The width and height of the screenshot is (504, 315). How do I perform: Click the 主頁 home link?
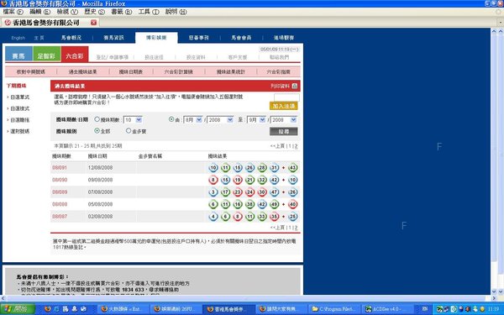[x=39, y=38]
